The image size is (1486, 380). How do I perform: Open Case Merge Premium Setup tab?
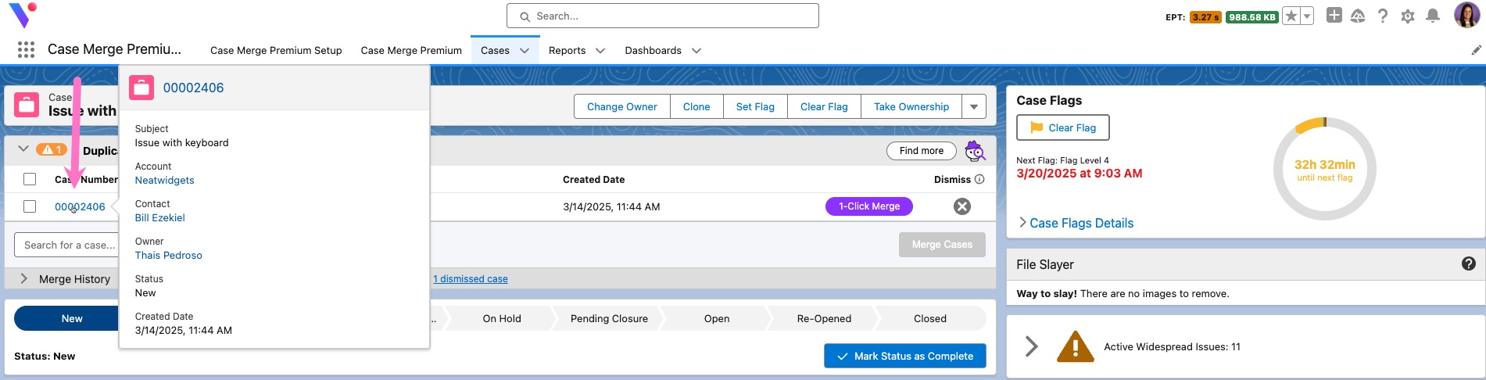coord(276,51)
